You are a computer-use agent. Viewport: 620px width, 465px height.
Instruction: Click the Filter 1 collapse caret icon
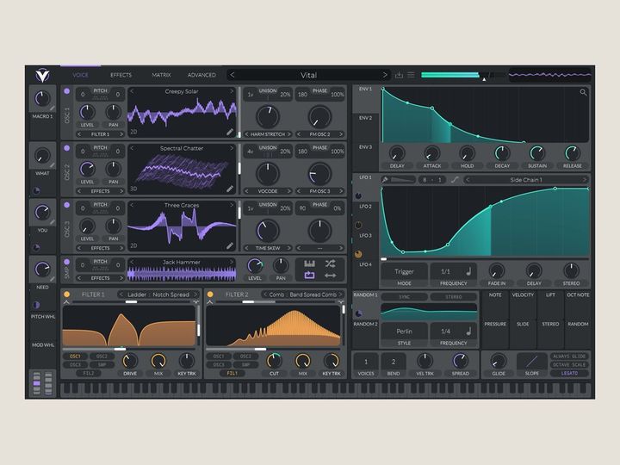pos(66,302)
